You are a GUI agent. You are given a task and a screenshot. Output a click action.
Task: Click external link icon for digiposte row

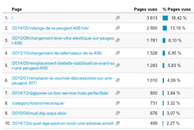point(118,93)
